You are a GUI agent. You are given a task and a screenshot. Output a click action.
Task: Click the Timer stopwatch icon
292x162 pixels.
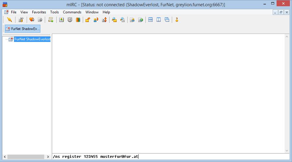(x=70, y=20)
